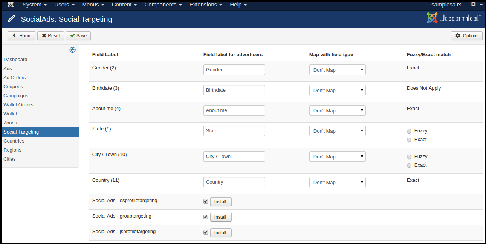Open the Components menu
This screenshot has height=244, width=486.
coord(163,5)
